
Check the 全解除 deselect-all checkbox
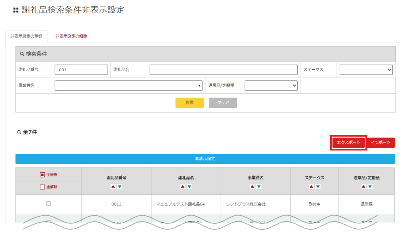tap(42, 187)
